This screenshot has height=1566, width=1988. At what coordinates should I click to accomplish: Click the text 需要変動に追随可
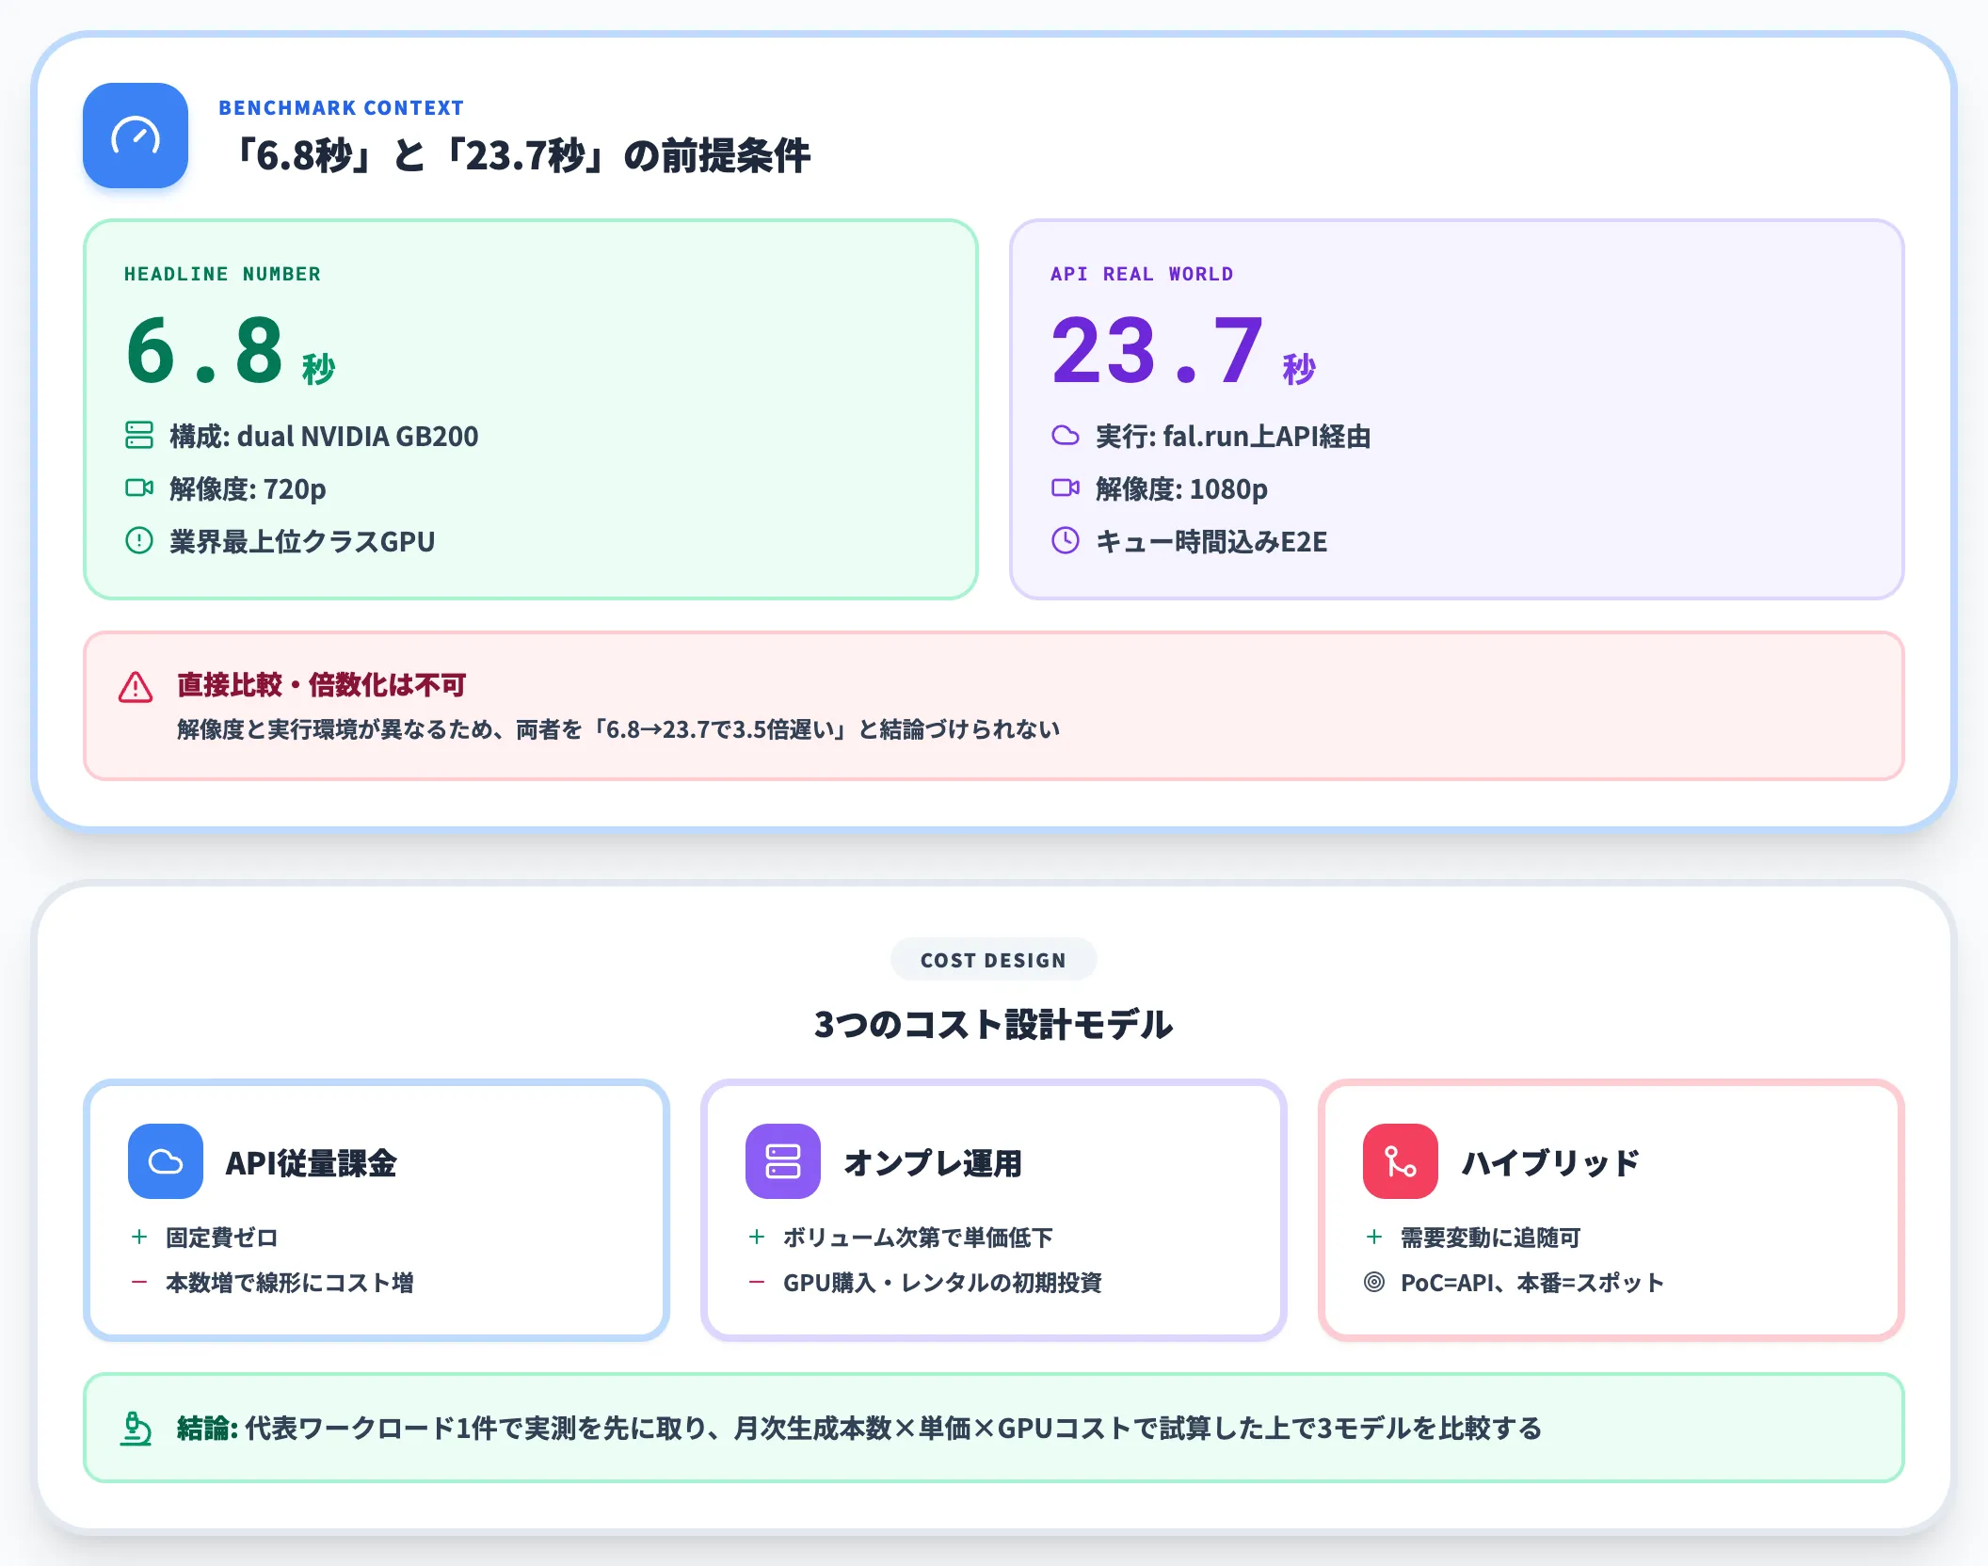click(1491, 1238)
